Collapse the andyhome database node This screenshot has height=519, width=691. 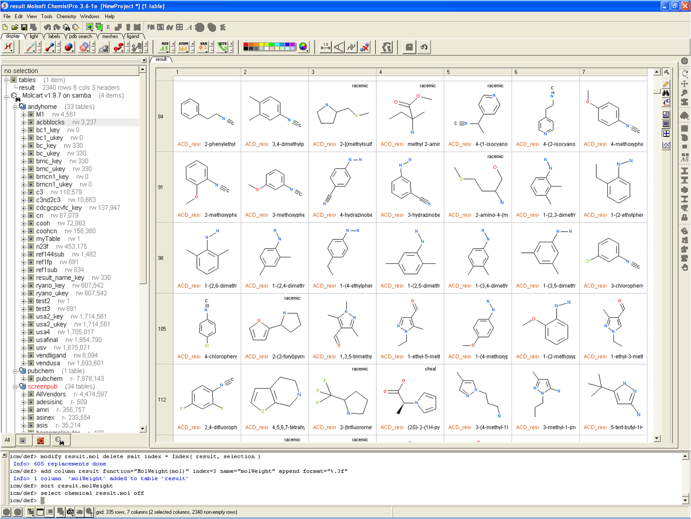pos(15,107)
